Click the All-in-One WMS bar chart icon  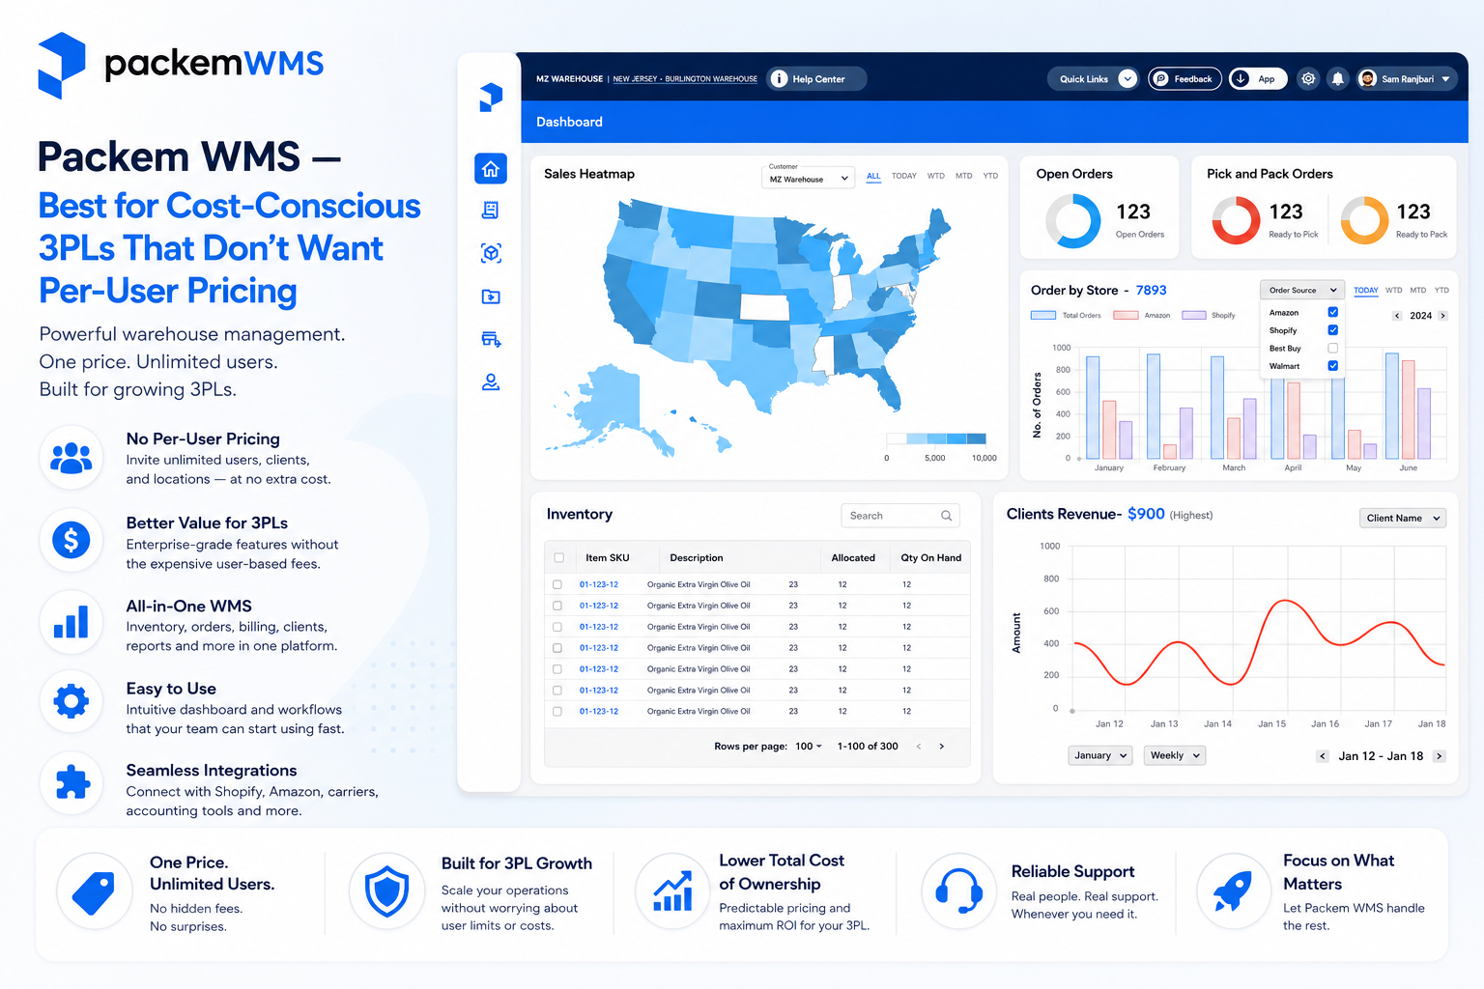[x=71, y=621]
